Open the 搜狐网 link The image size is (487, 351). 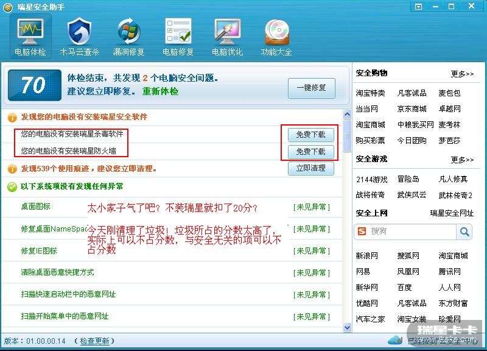pyautogui.click(x=408, y=256)
